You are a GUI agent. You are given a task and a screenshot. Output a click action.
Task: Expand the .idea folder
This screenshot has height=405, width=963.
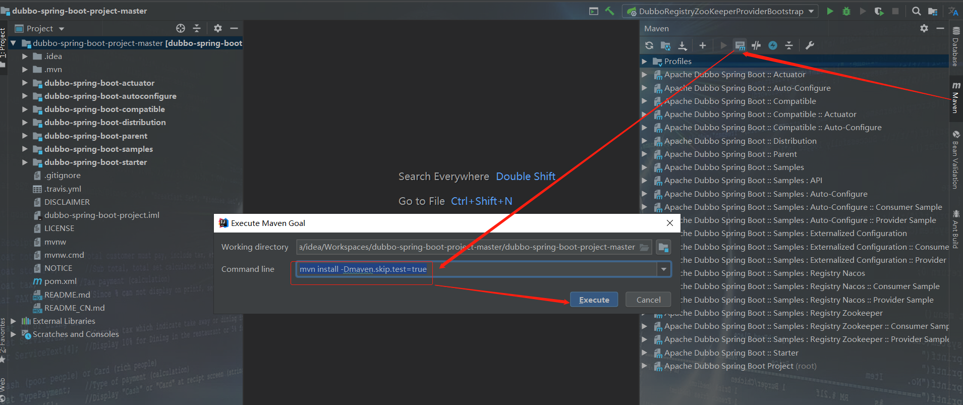(25, 56)
